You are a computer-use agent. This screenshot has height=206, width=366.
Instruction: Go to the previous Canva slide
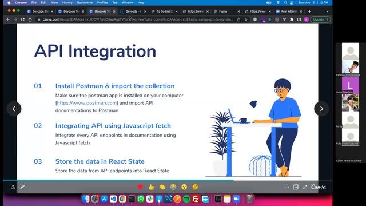click(14, 109)
